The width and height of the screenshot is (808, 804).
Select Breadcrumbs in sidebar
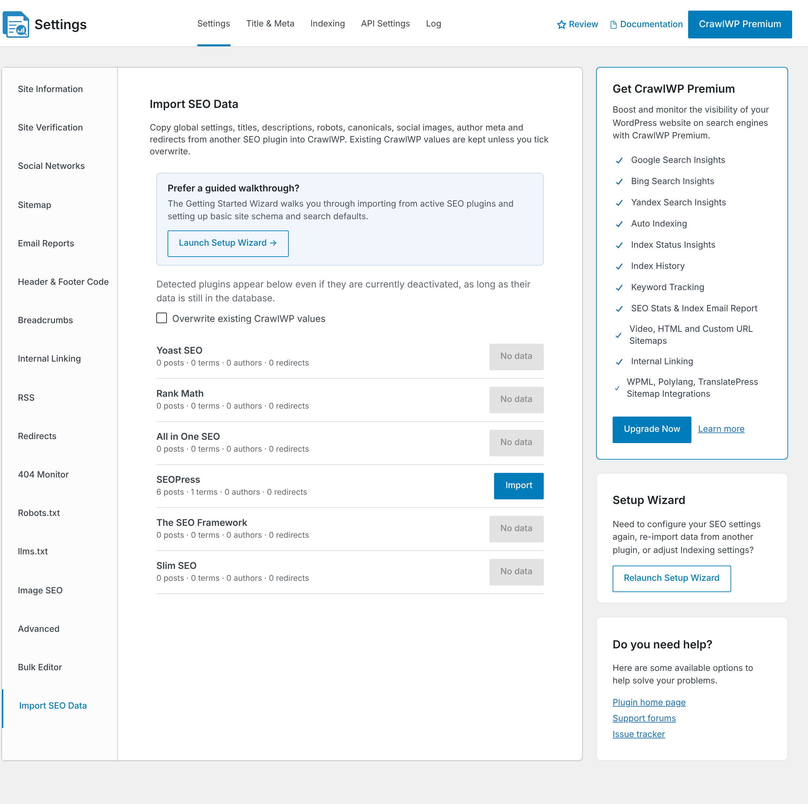pyautogui.click(x=45, y=321)
